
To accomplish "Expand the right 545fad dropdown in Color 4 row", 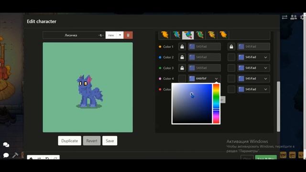I will click(x=265, y=78).
